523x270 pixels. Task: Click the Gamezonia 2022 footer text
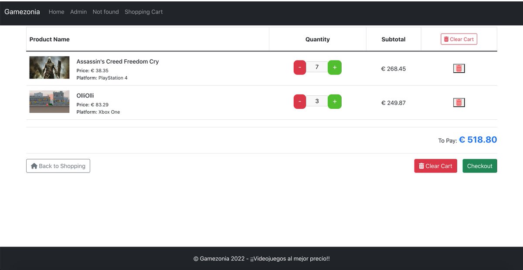(261, 259)
